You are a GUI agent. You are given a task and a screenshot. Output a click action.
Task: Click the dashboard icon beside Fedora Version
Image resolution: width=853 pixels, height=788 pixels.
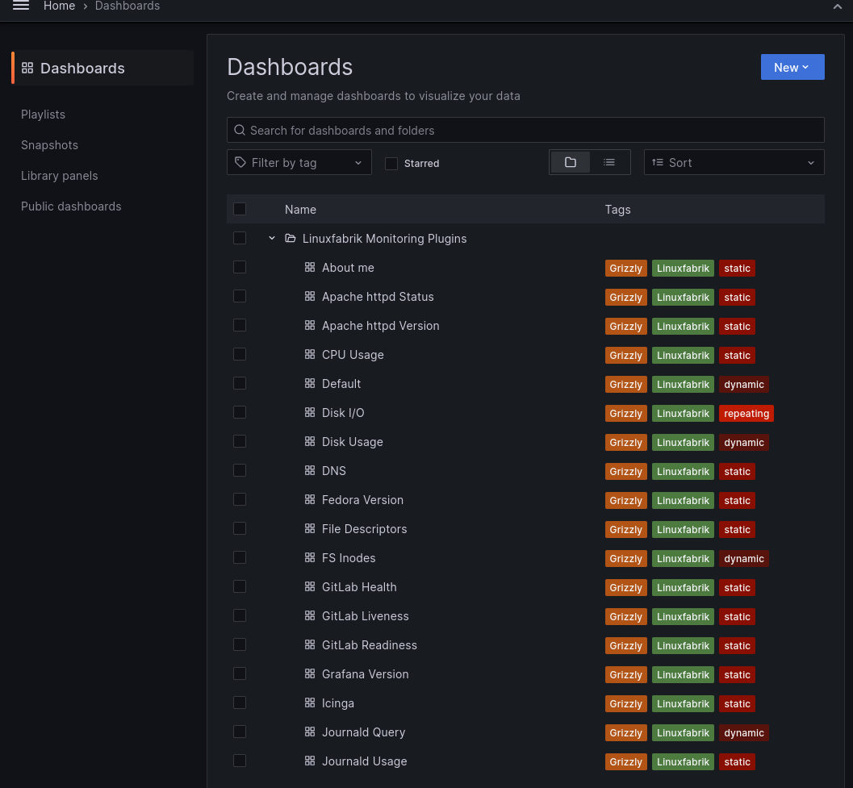coord(310,499)
